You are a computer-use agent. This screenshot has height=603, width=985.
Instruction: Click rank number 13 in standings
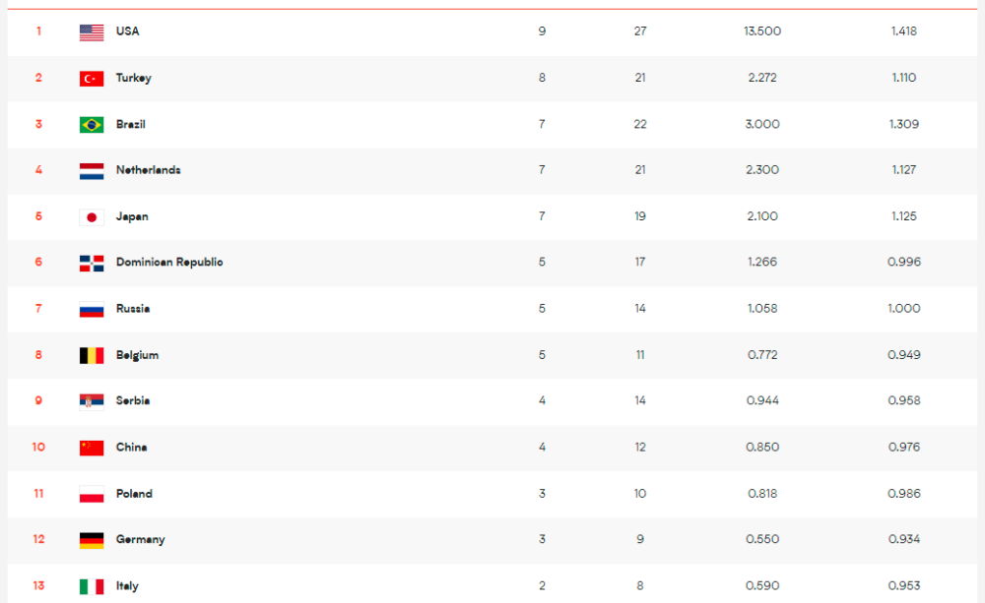point(39,586)
